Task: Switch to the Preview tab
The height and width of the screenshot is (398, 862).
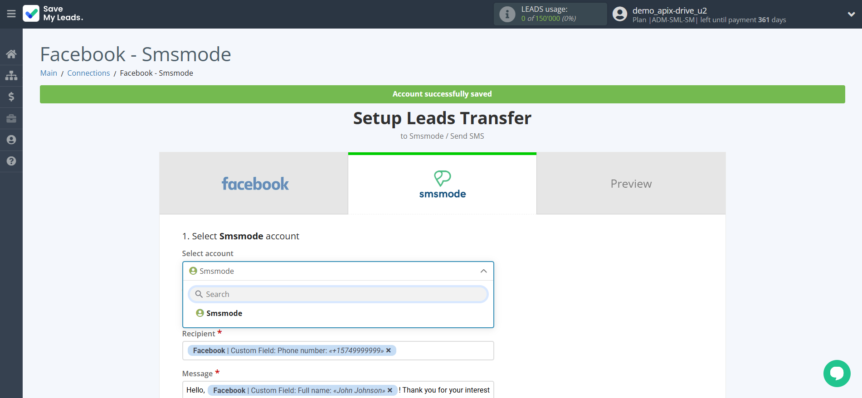Action: click(x=631, y=184)
